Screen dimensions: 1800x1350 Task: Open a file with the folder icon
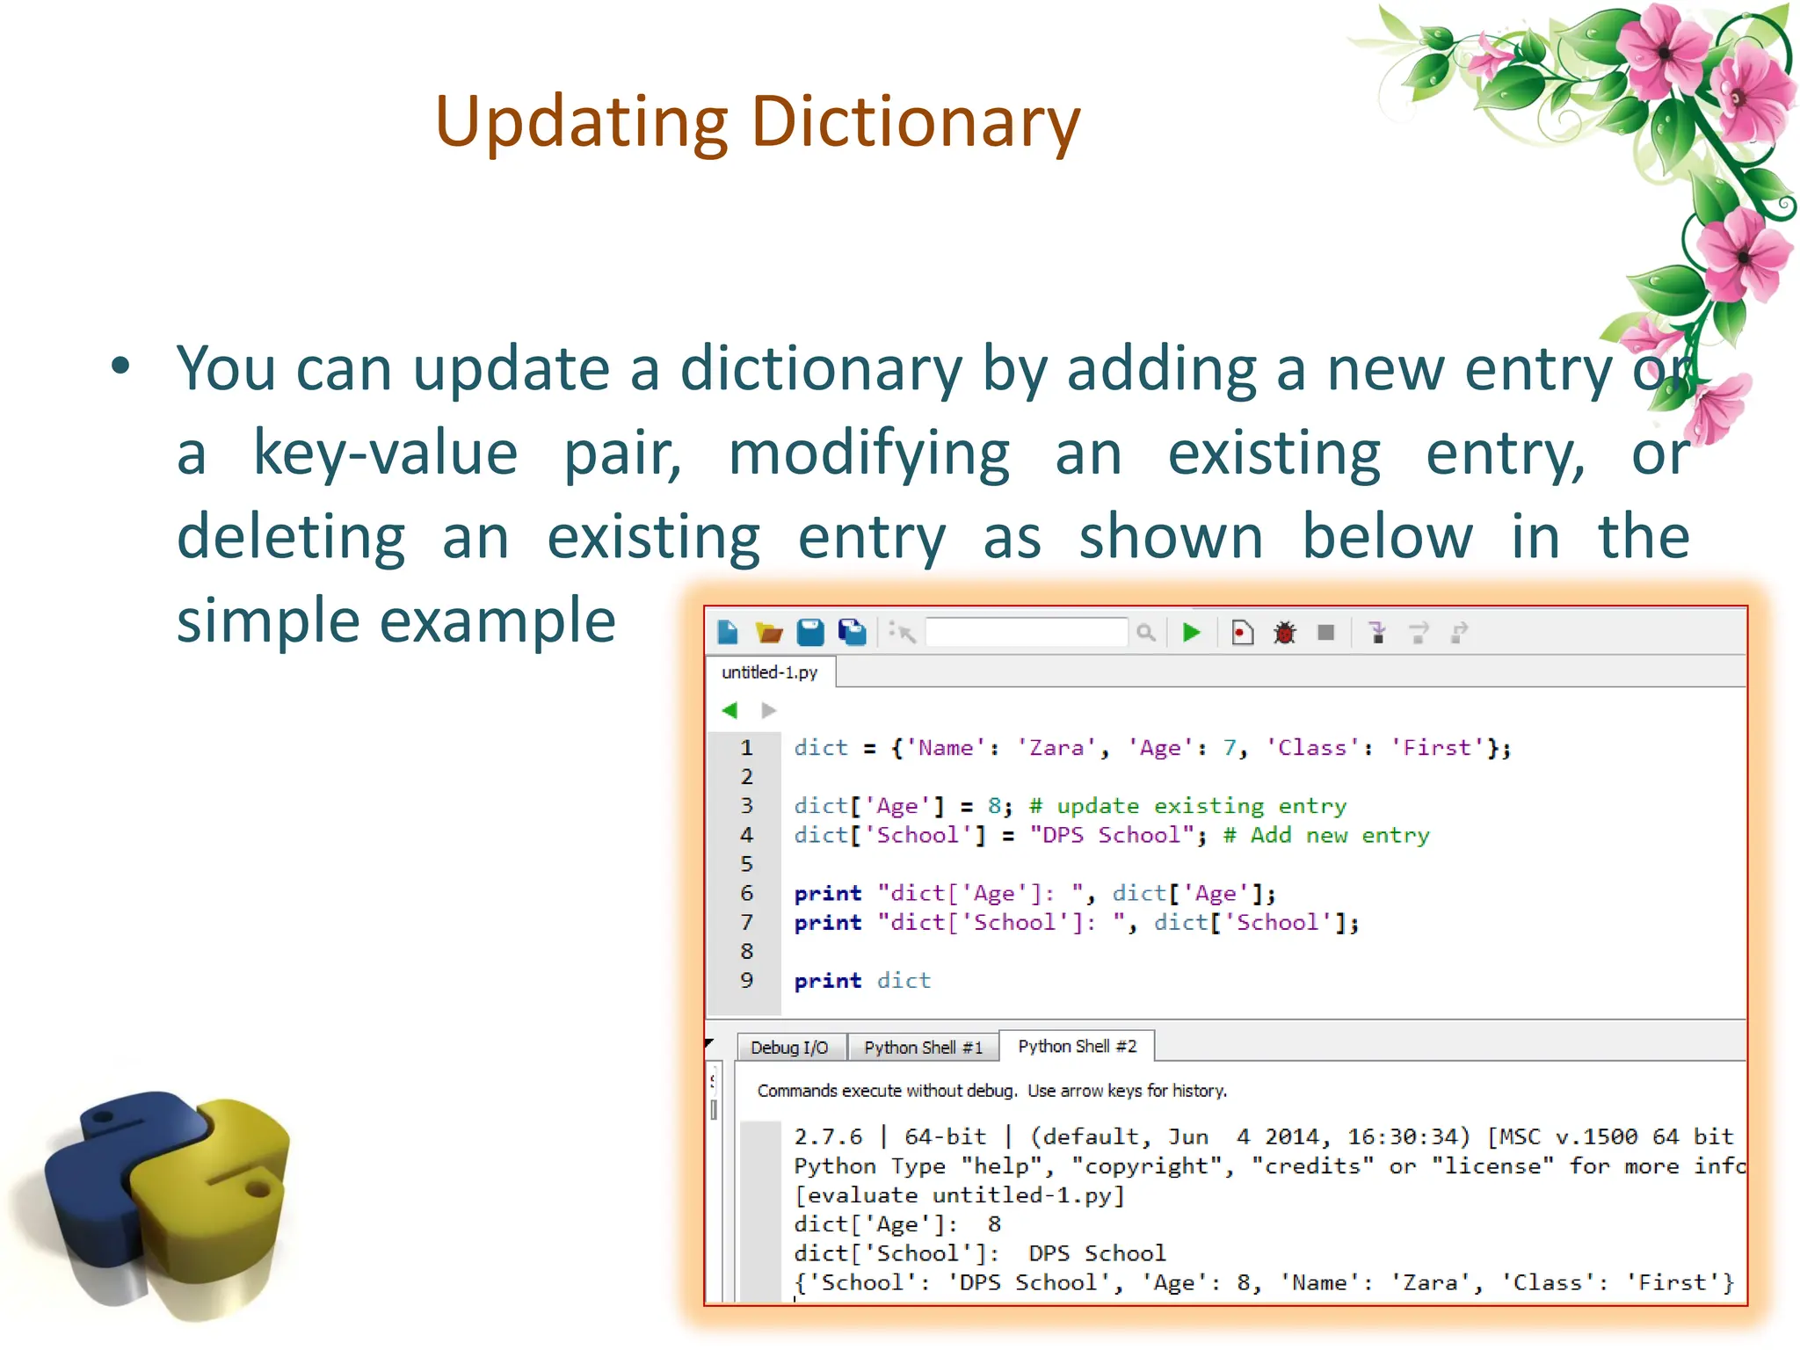point(769,632)
